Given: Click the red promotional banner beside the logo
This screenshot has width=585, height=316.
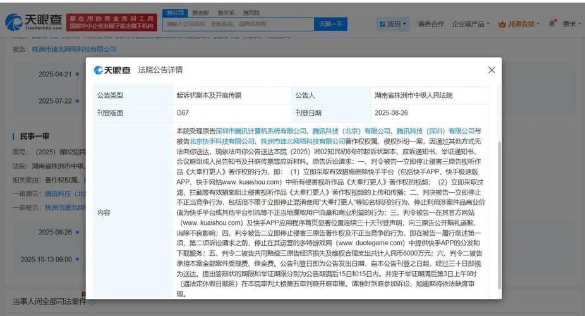Looking at the screenshot, I should pyautogui.click(x=111, y=23).
